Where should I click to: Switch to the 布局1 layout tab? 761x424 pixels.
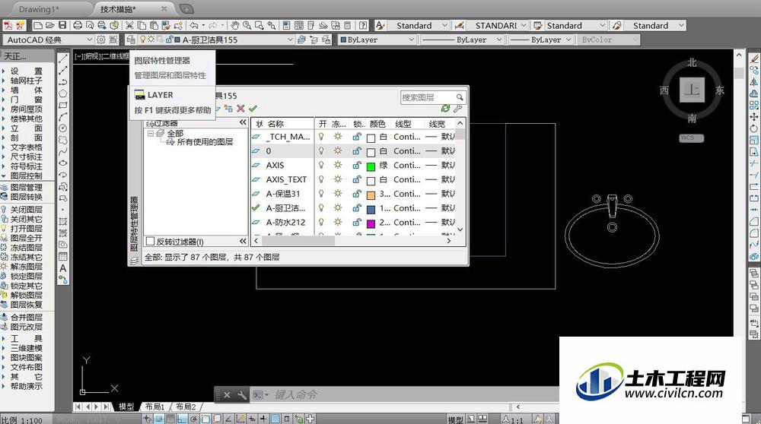(x=155, y=407)
